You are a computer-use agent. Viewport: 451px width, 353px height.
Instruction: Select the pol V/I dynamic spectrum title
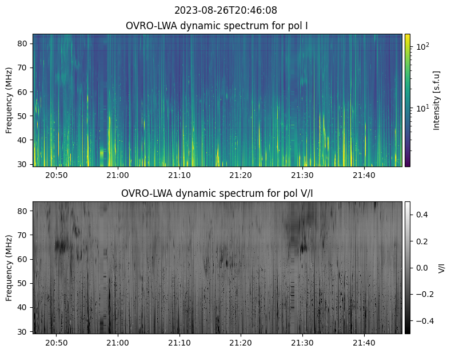point(218,193)
